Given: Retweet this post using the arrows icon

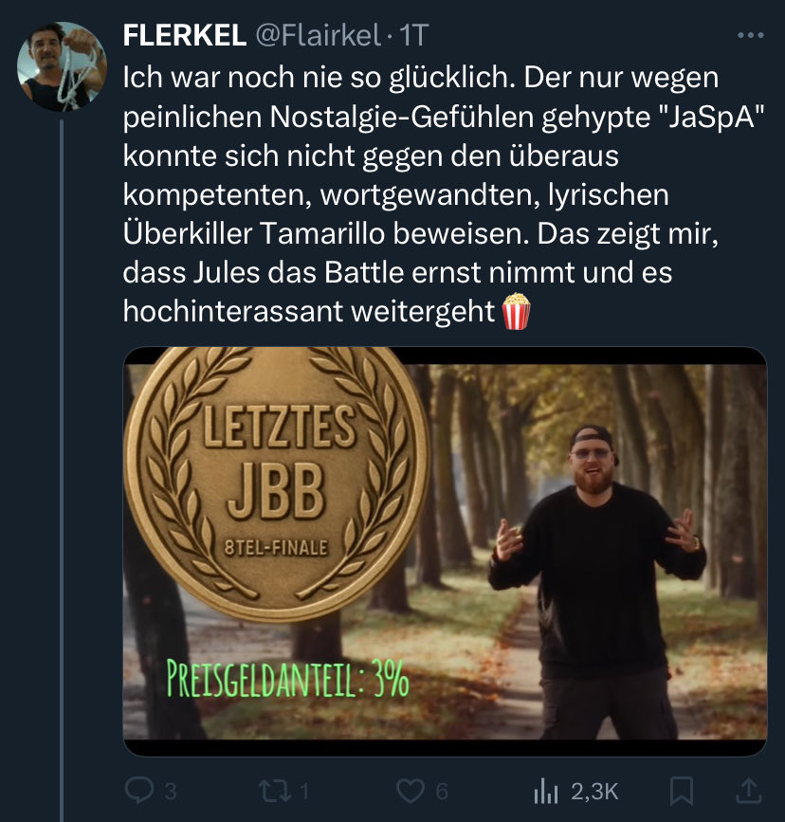Looking at the screenshot, I should [x=275, y=791].
